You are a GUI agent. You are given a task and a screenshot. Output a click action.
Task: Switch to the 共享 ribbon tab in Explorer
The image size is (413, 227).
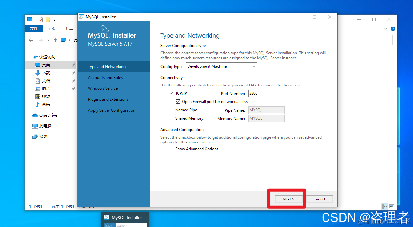click(69, 28)
